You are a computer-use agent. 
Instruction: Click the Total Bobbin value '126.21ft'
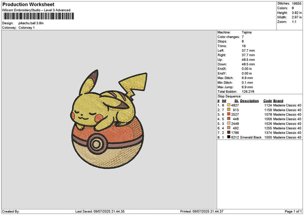[248, 92]
